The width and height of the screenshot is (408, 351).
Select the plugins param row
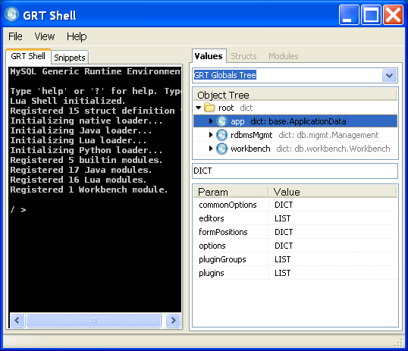295,273
